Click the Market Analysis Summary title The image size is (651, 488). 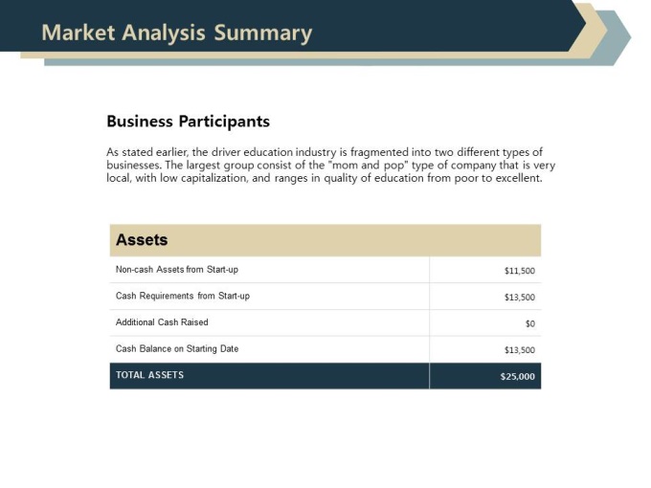point(176,33)
